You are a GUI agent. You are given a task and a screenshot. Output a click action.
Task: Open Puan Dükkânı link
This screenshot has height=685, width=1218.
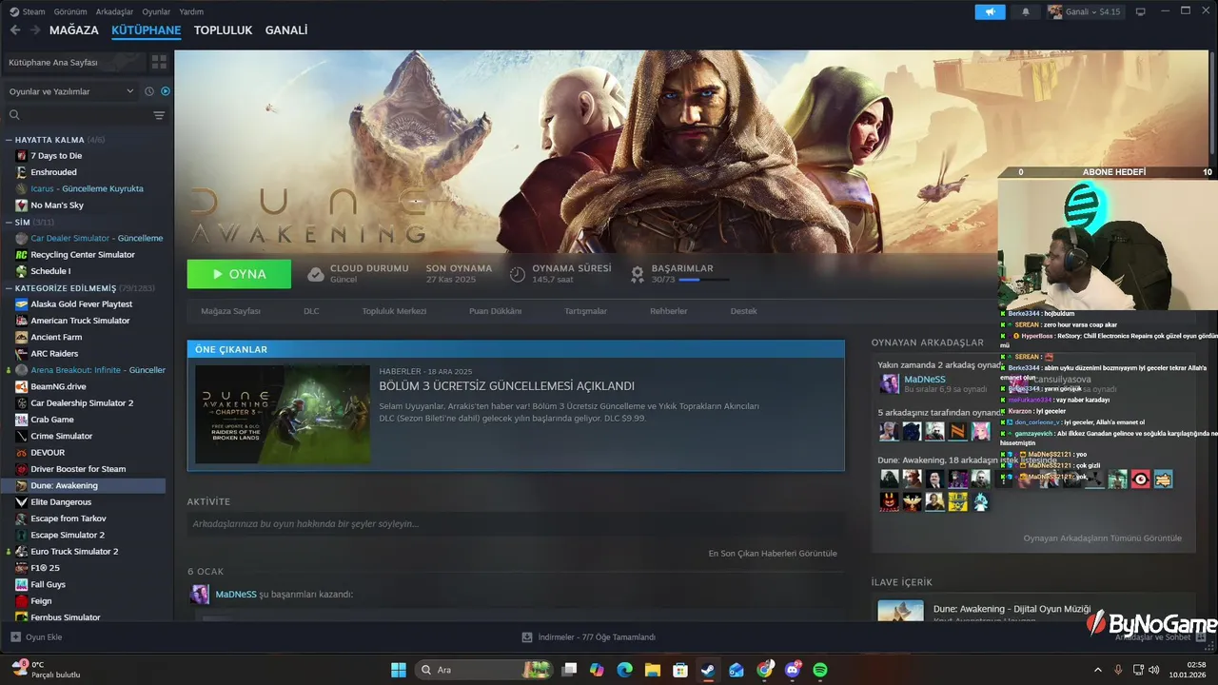click(495, 311)
